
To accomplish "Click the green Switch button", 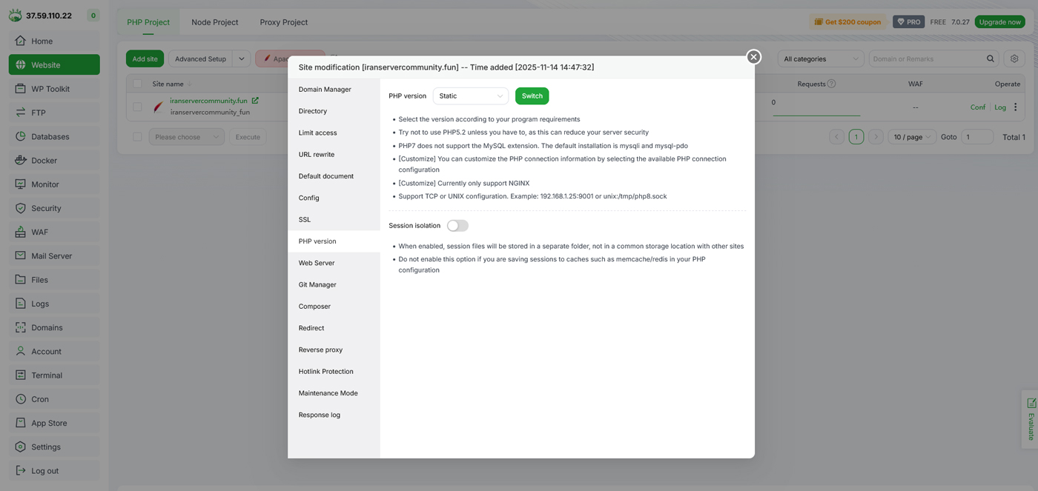I will click(x=532, y=96).
